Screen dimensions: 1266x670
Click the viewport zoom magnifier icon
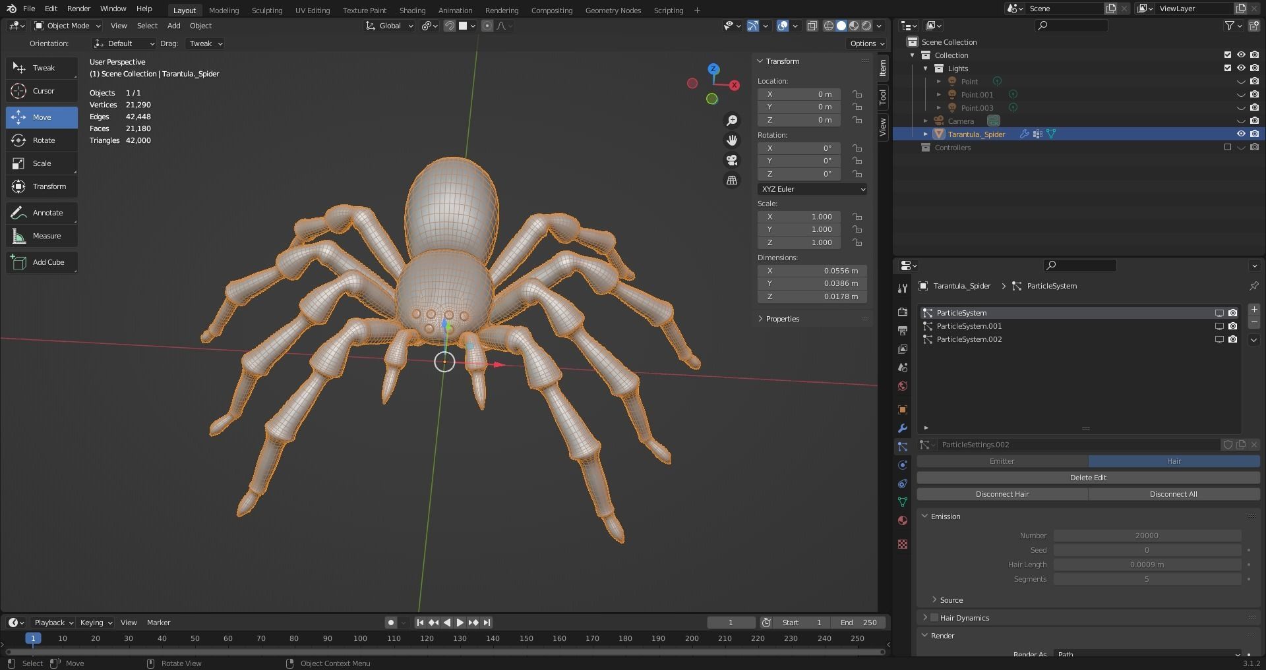pyautogui.click(x=732, y=121)
